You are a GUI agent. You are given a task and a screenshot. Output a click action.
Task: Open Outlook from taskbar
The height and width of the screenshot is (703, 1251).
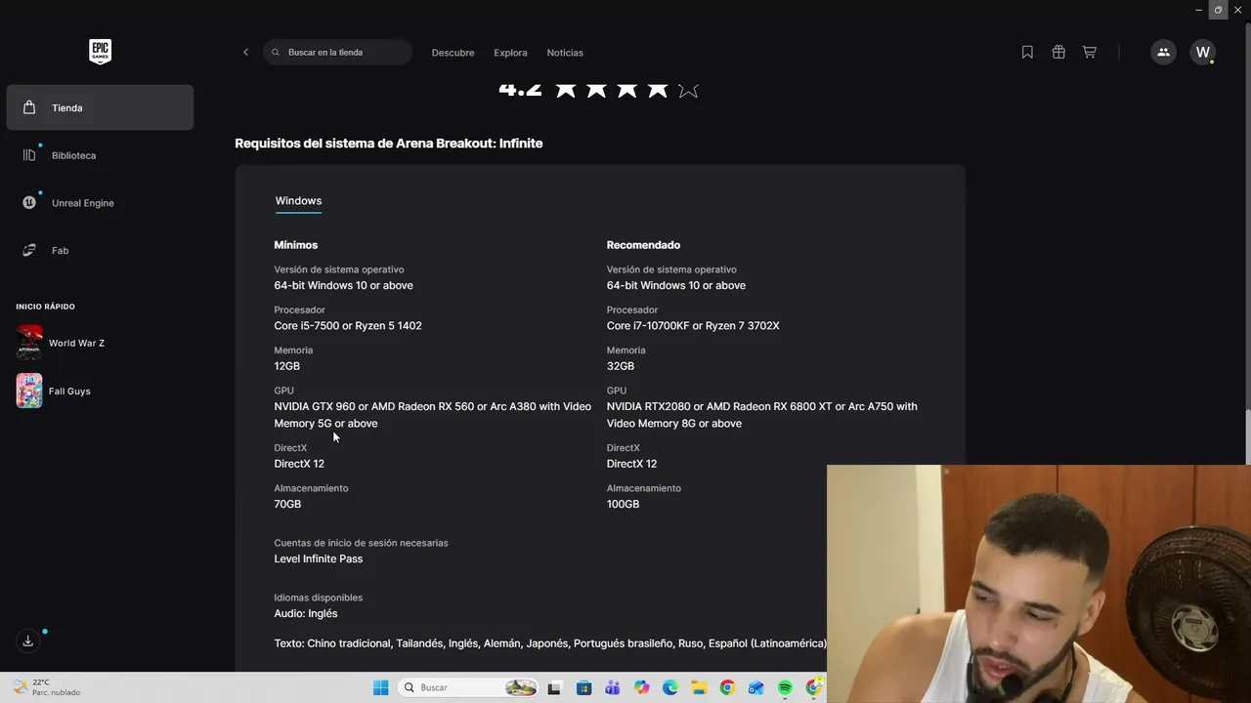(755, 687)
